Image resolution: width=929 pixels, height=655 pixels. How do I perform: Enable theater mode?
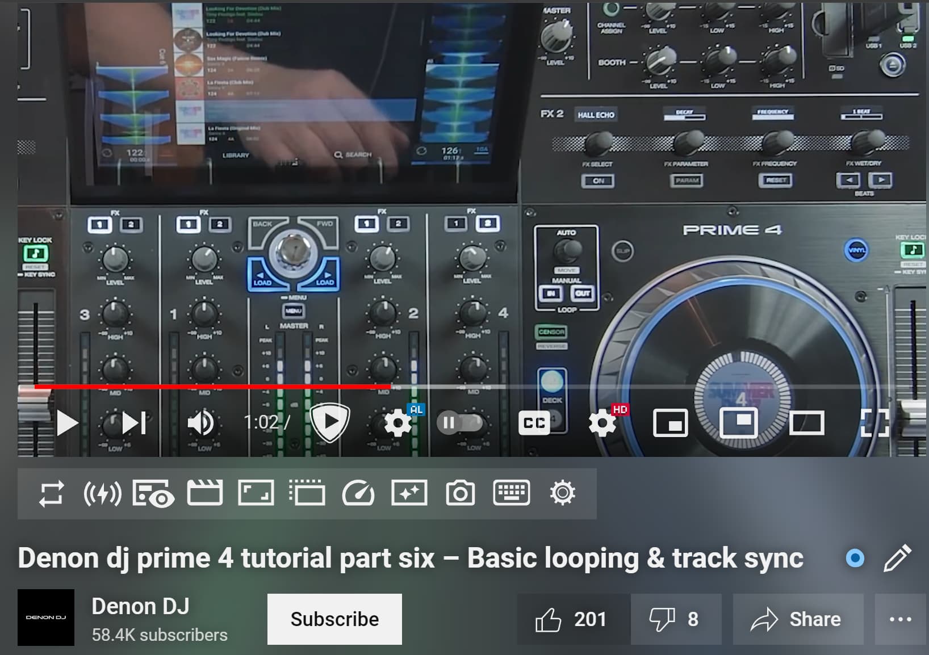coord(806,423)
